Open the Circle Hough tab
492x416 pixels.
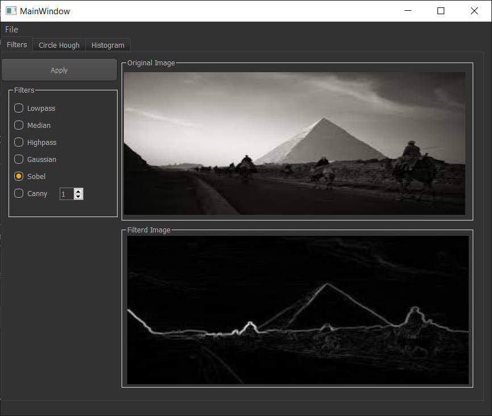pos(59,45)
